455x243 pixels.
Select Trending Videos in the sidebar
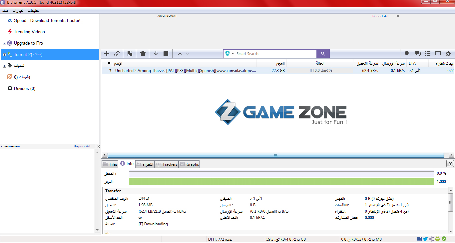click(x=29, y=32)
